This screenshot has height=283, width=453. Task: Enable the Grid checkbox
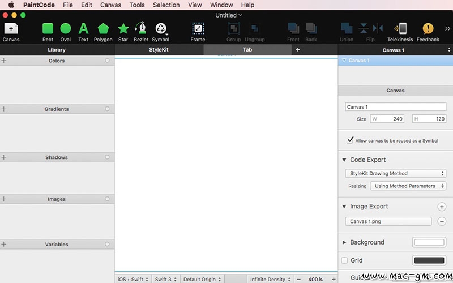click(x=344, y=260)
